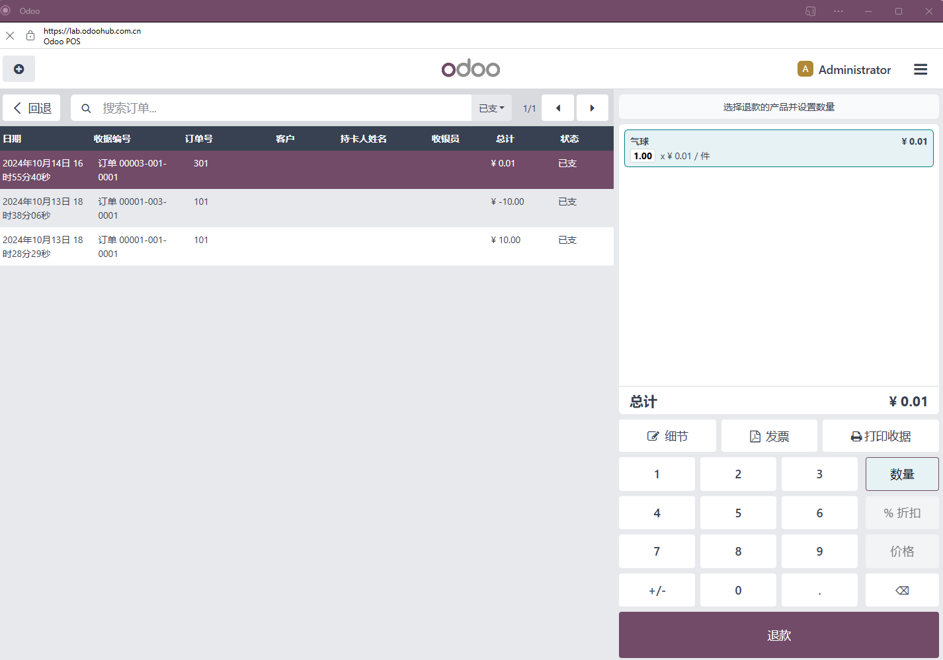
Task: Go to previous page arrow
Action: 557,108
